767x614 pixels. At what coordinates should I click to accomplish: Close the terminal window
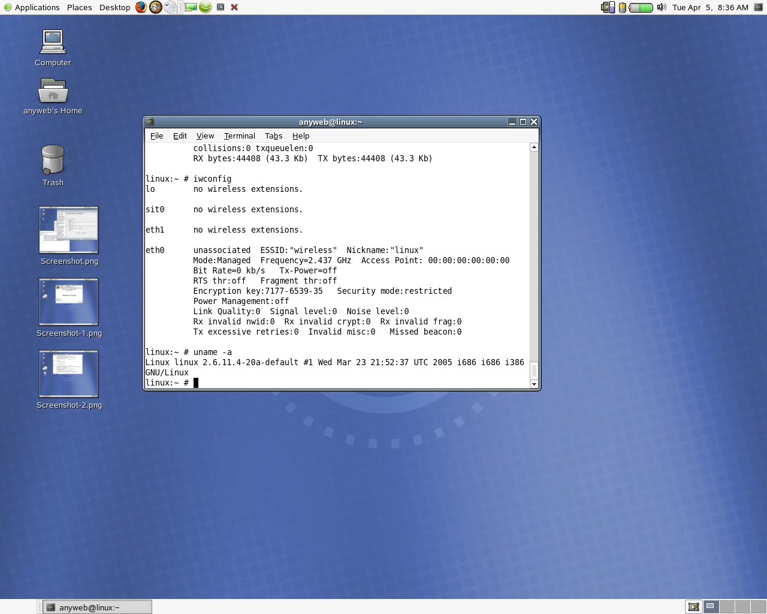[534, 122]
